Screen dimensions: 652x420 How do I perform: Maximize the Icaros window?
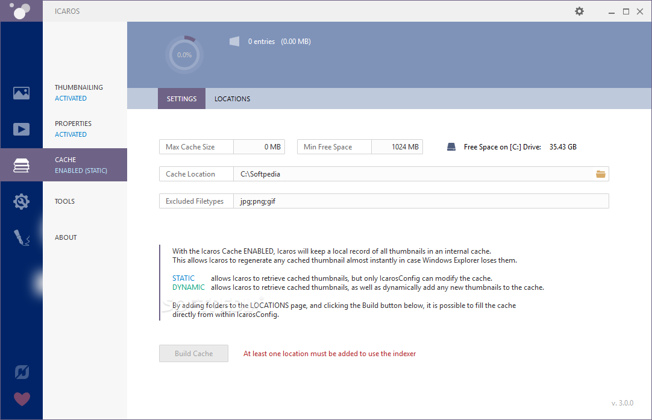tap(626, 11)
